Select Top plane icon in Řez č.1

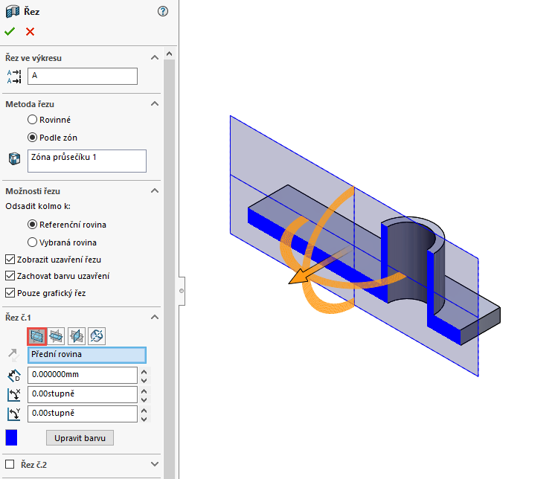tap(57, 336)
